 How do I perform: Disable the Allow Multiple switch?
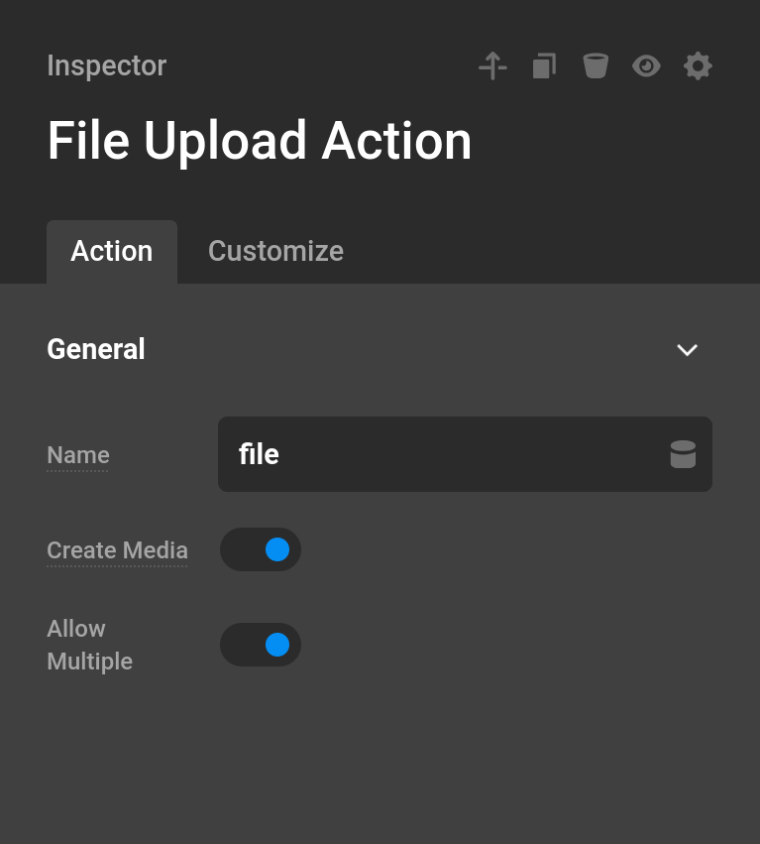click(261, 645)
